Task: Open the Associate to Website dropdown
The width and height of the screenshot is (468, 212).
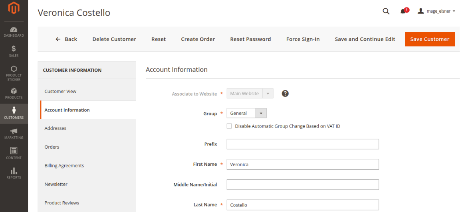Action: click(250, 94)
